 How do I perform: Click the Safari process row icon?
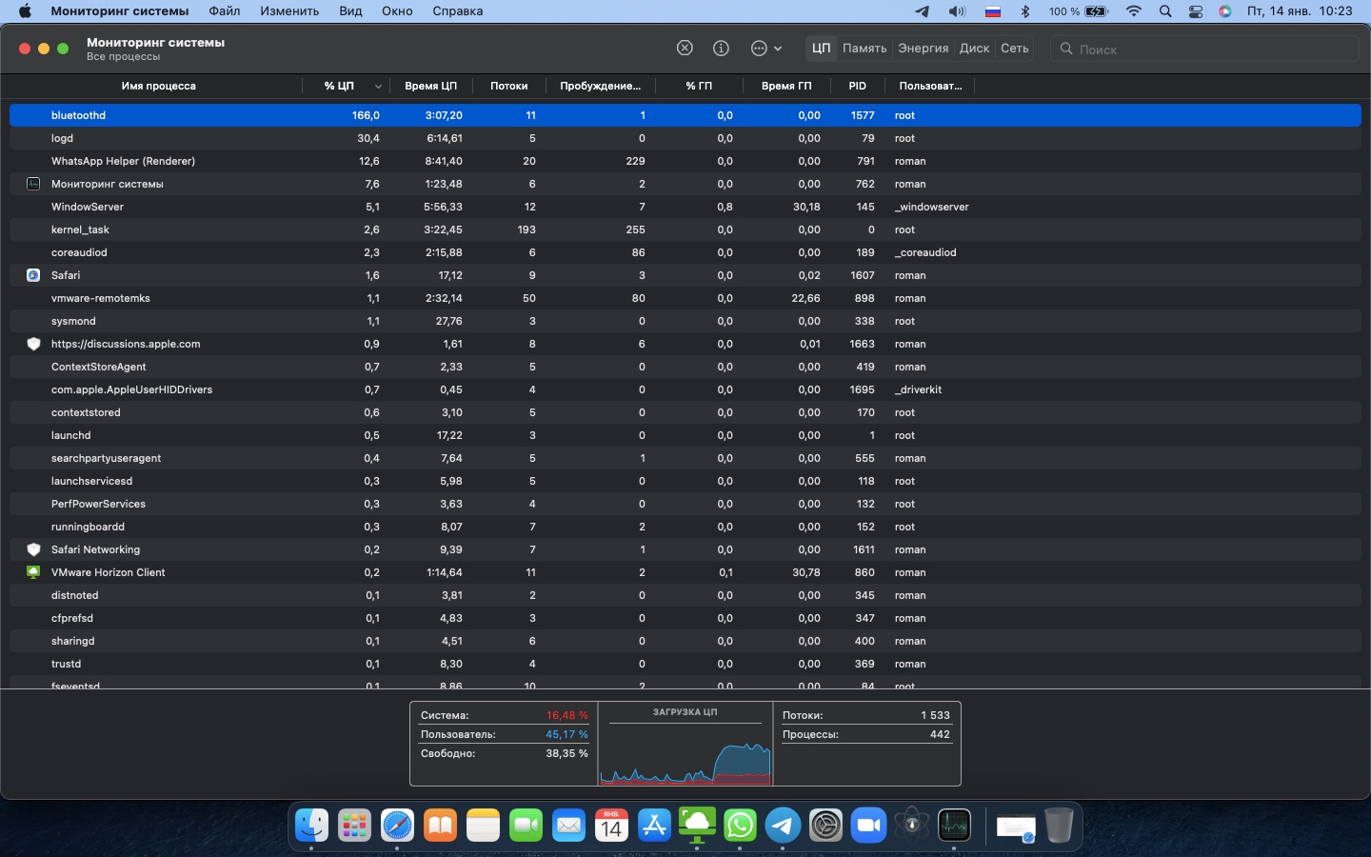coord(33,275)
